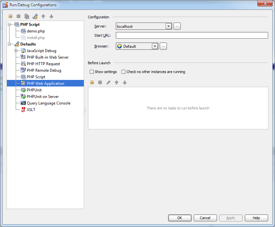275x227 pixels.
Task: Select PHP Web Application label in tree
Action: [x=46, y=83]
